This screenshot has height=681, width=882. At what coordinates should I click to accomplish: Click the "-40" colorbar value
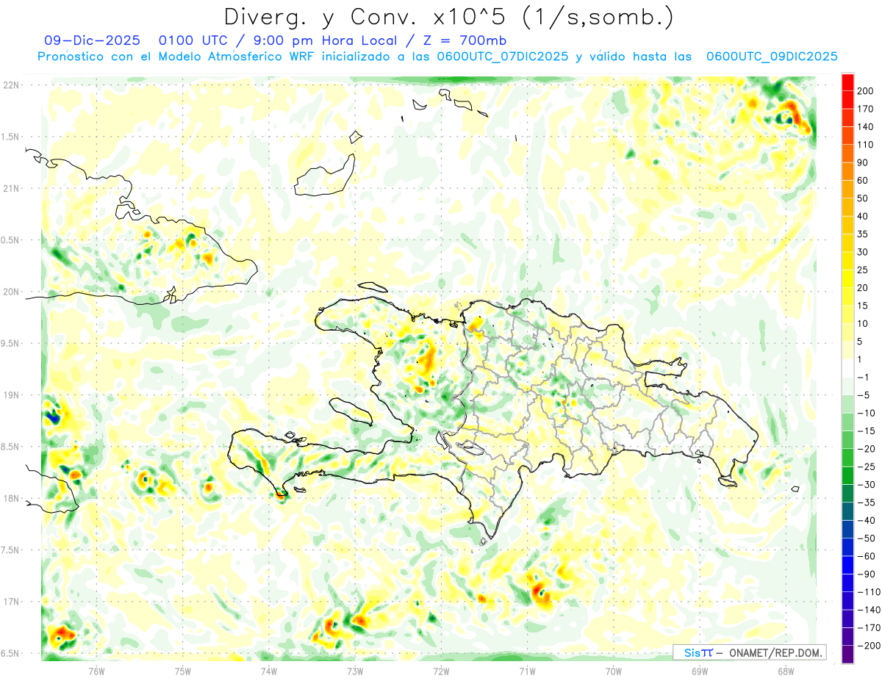point(867,520)
